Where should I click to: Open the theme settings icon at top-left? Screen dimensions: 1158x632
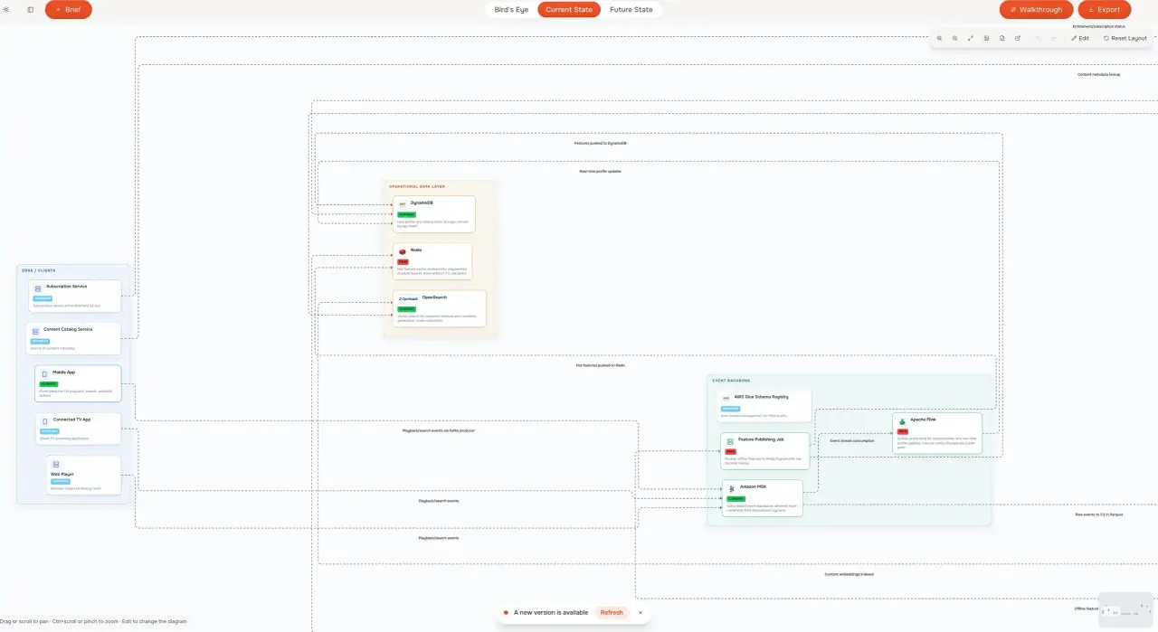(x=6, y=9)
